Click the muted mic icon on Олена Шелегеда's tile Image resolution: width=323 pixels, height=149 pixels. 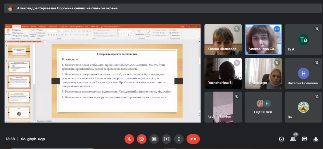(x=237, y=29)
